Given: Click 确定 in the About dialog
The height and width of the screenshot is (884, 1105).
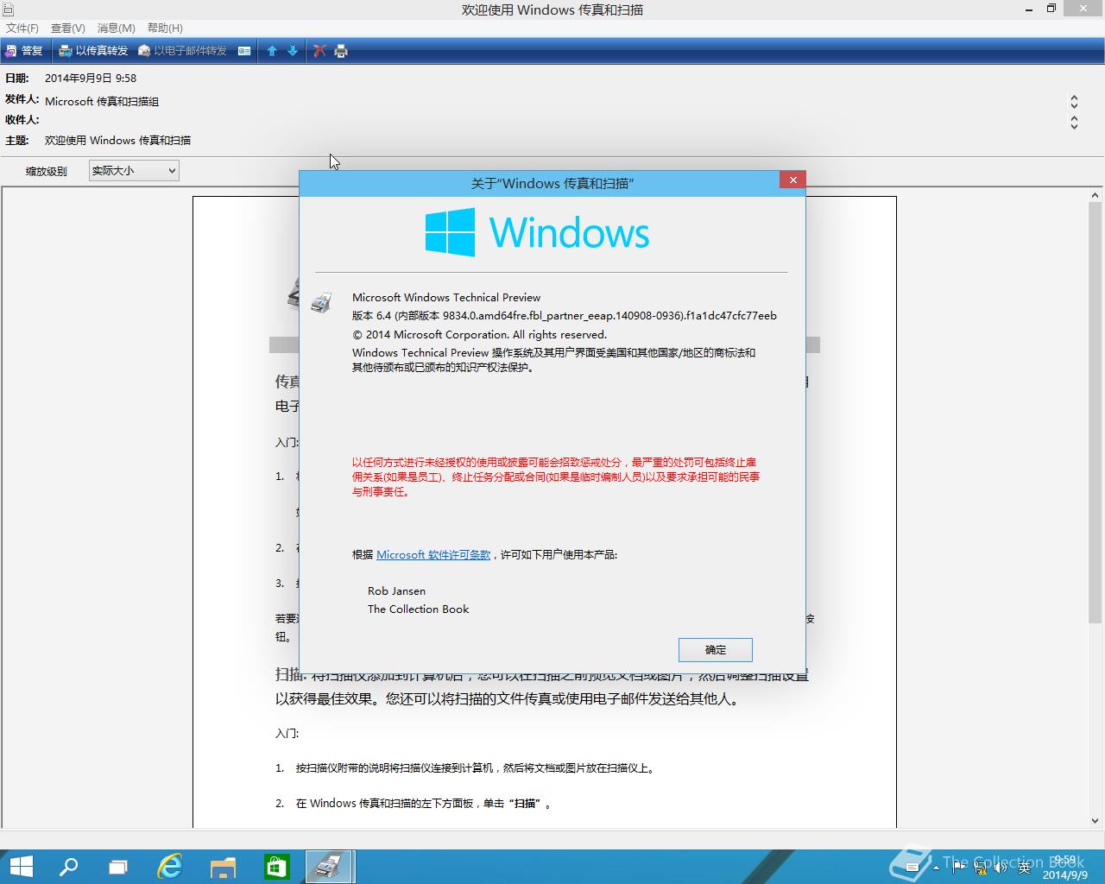Looking at the screenshot, I should [716, 650].
